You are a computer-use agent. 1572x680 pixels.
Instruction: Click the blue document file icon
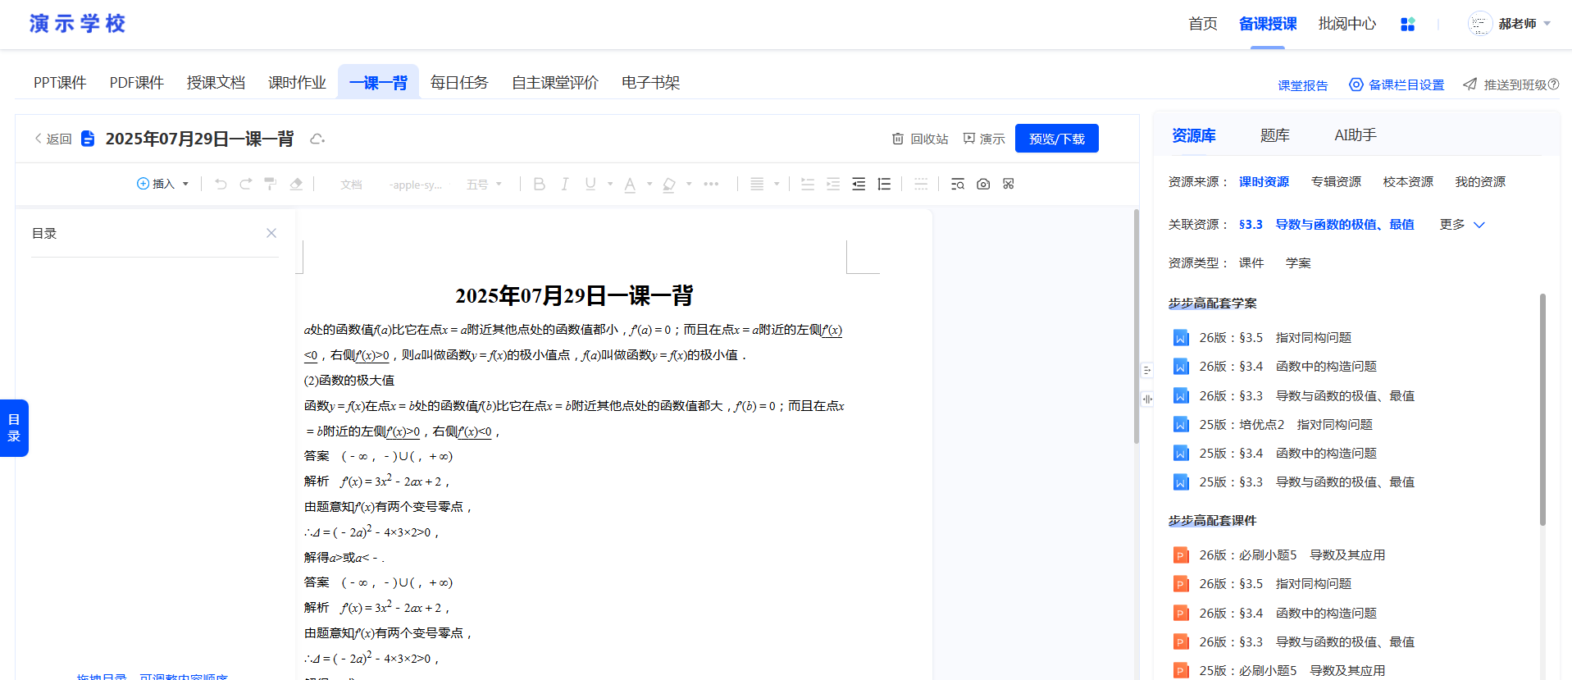pyautogui.click(x=88, y=139)
